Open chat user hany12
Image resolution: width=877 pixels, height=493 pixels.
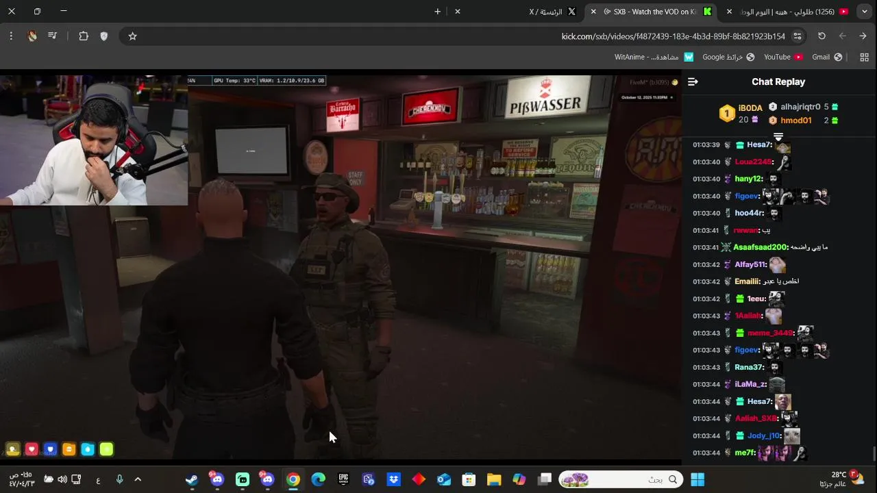click(x=748, y=179)
